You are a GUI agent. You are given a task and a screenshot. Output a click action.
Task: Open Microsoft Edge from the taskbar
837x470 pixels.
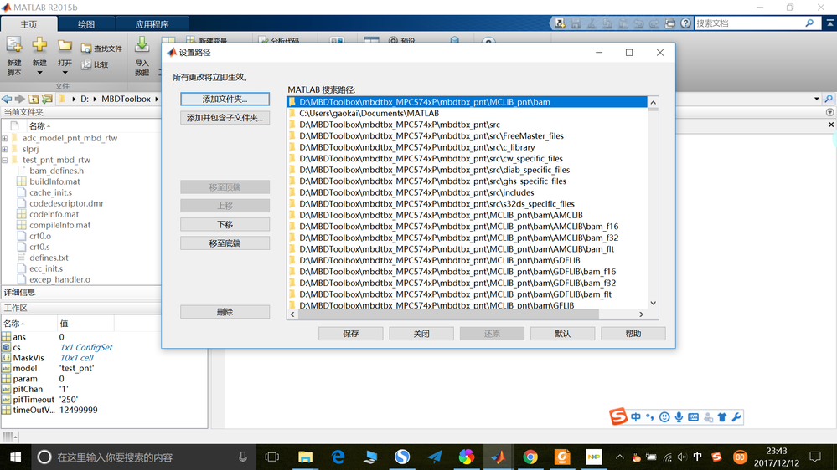click(338, 457)
